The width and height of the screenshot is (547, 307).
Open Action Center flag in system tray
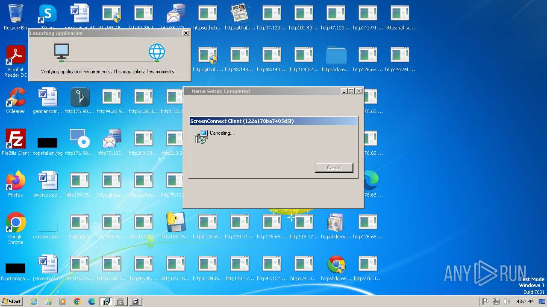(486, 301)
